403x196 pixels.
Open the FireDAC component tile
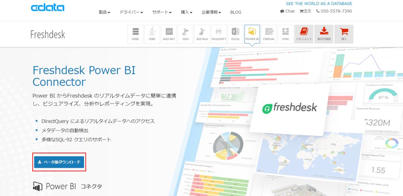tap(269, 34)
